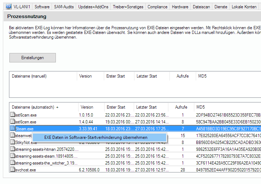The image size is (261, 184).
Task: Select the sst6cam.exe filename
Action: click(x=26, y=115)
